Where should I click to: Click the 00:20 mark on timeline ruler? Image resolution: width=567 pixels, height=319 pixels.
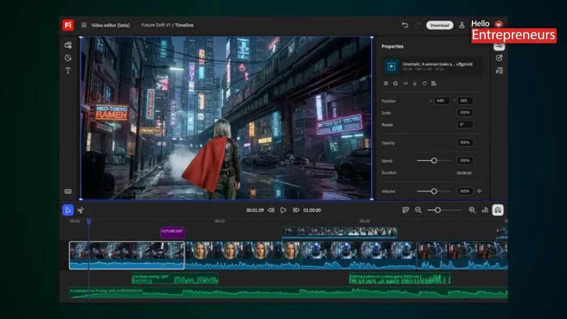click(x=364, y=221)
